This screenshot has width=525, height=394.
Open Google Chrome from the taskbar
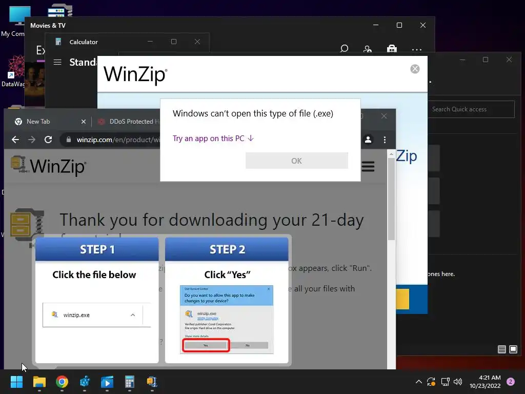62,382
